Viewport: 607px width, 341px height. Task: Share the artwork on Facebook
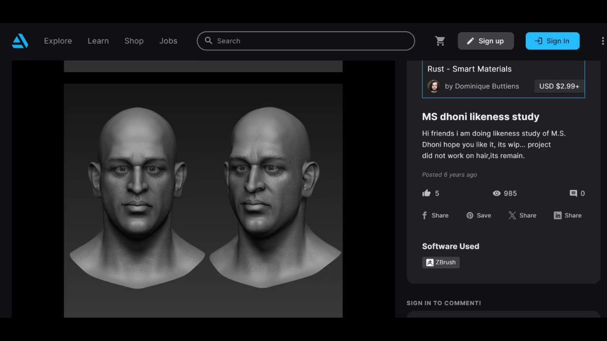435,215
